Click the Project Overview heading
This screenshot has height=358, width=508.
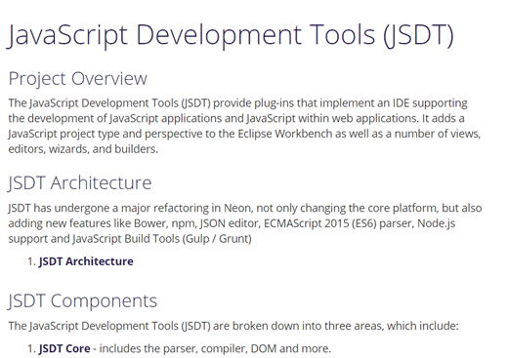tap(78, 79)
